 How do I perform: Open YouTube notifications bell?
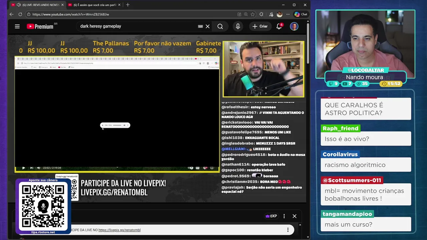pyautogui.click(x=279, y=26)
